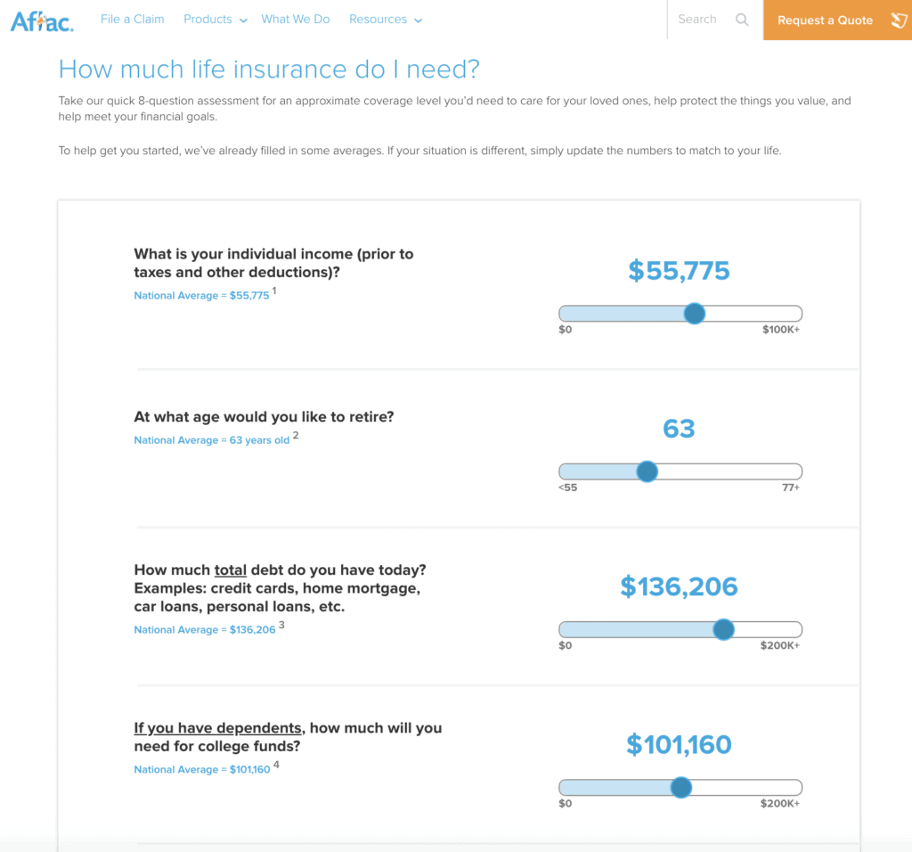
Task: Click the Search input field
Action: pos(697,19)
